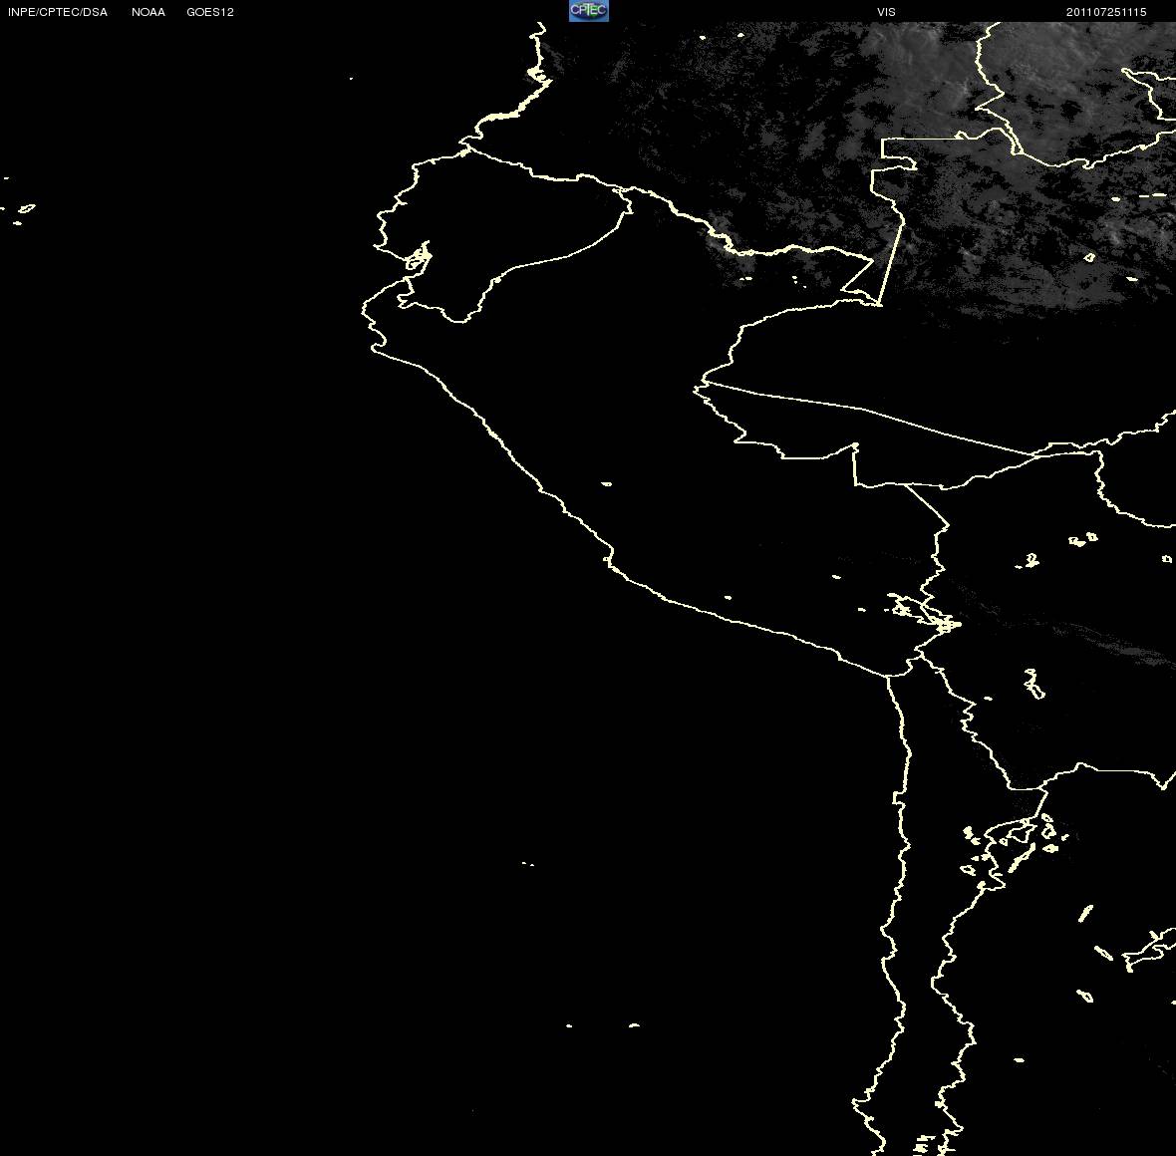Click the CPTEC logo in the header
This screenshot has height=1156, width=1176.
[x=589, y=11]
